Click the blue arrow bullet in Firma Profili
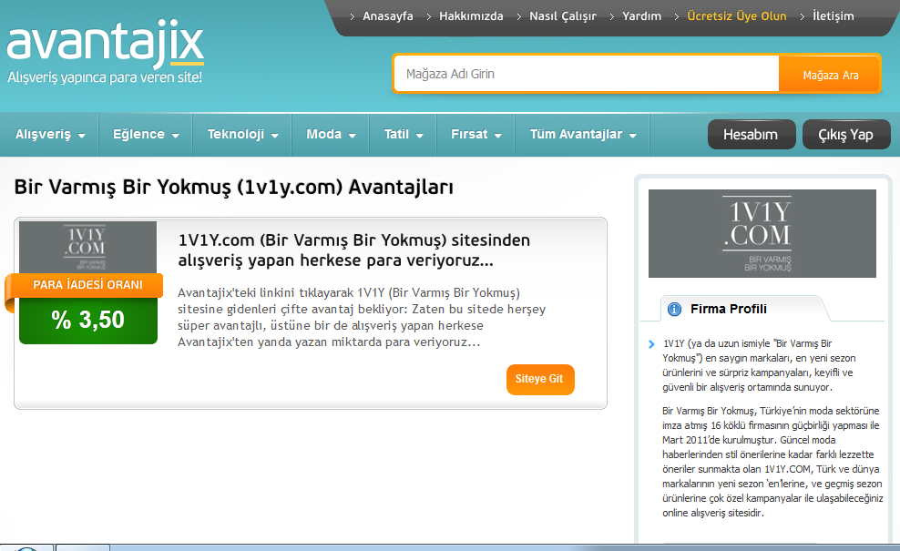This screenshot has width=900, height=551. (x=651, y=344)
